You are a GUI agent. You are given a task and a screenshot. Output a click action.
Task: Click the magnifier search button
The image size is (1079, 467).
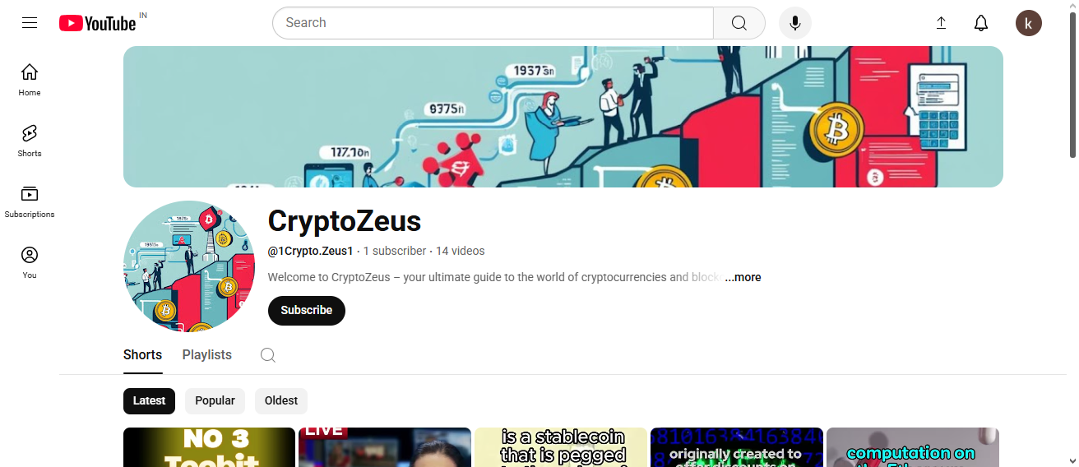[739, 23]
